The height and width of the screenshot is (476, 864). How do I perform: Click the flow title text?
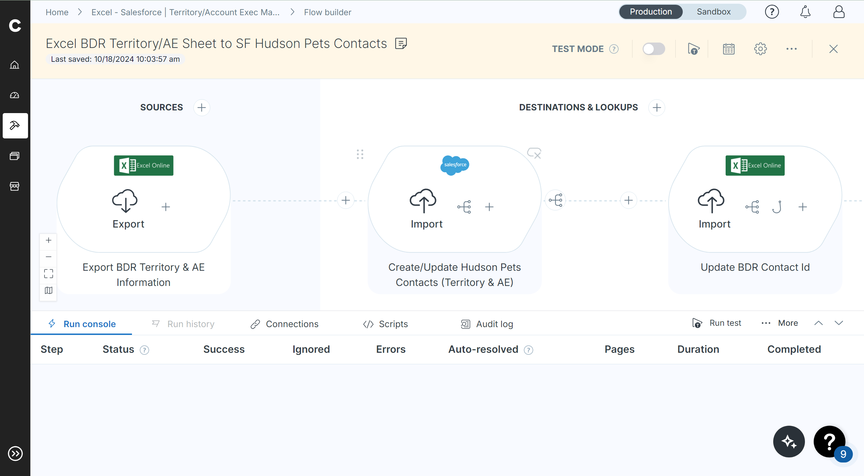tap(216, 44)
